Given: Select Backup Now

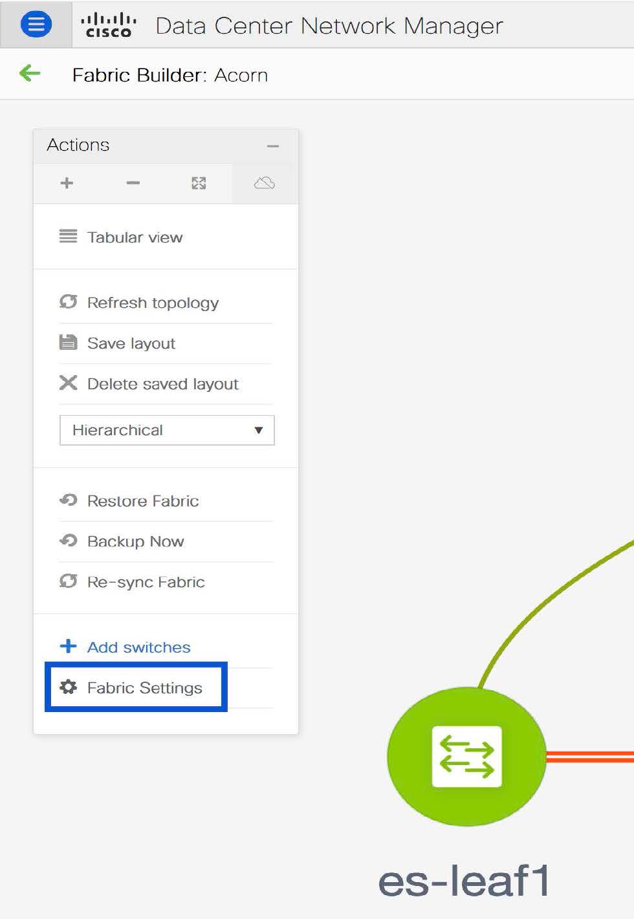Looking at the screenshot, I should tap(135, 541).
